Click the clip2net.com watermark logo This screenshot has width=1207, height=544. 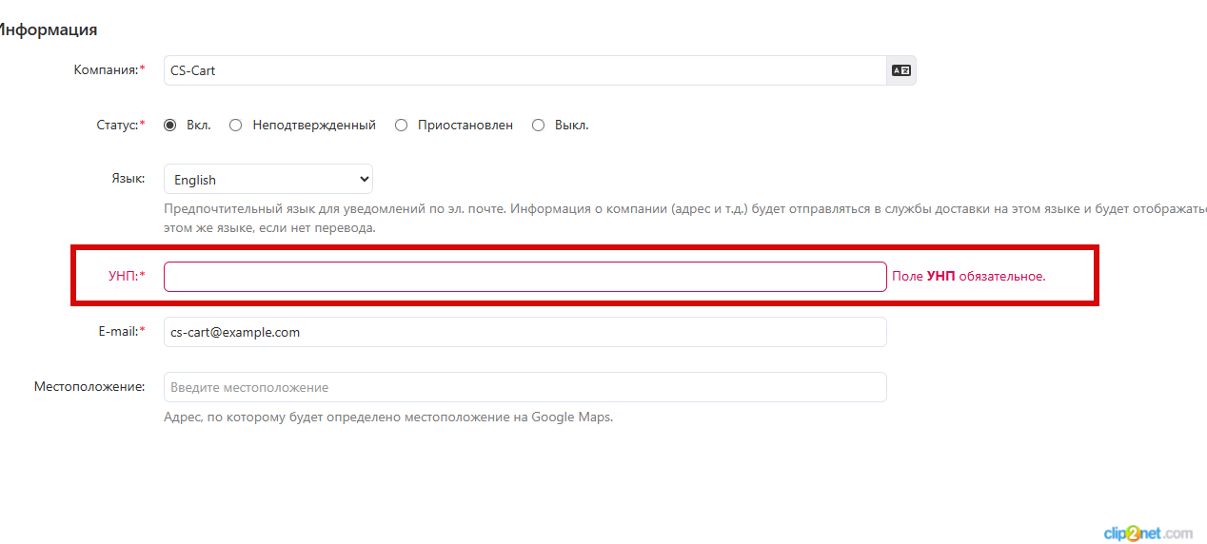tap(1147, 534)
